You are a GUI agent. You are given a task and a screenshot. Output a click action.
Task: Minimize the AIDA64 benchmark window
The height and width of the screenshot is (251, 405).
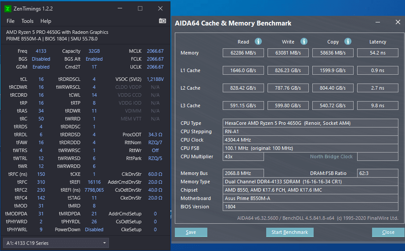coord(378,22)
